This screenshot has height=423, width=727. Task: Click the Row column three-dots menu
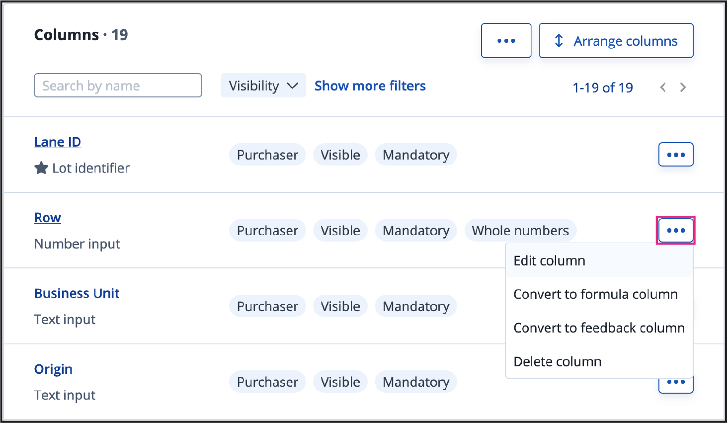click(x=675, y=230)
